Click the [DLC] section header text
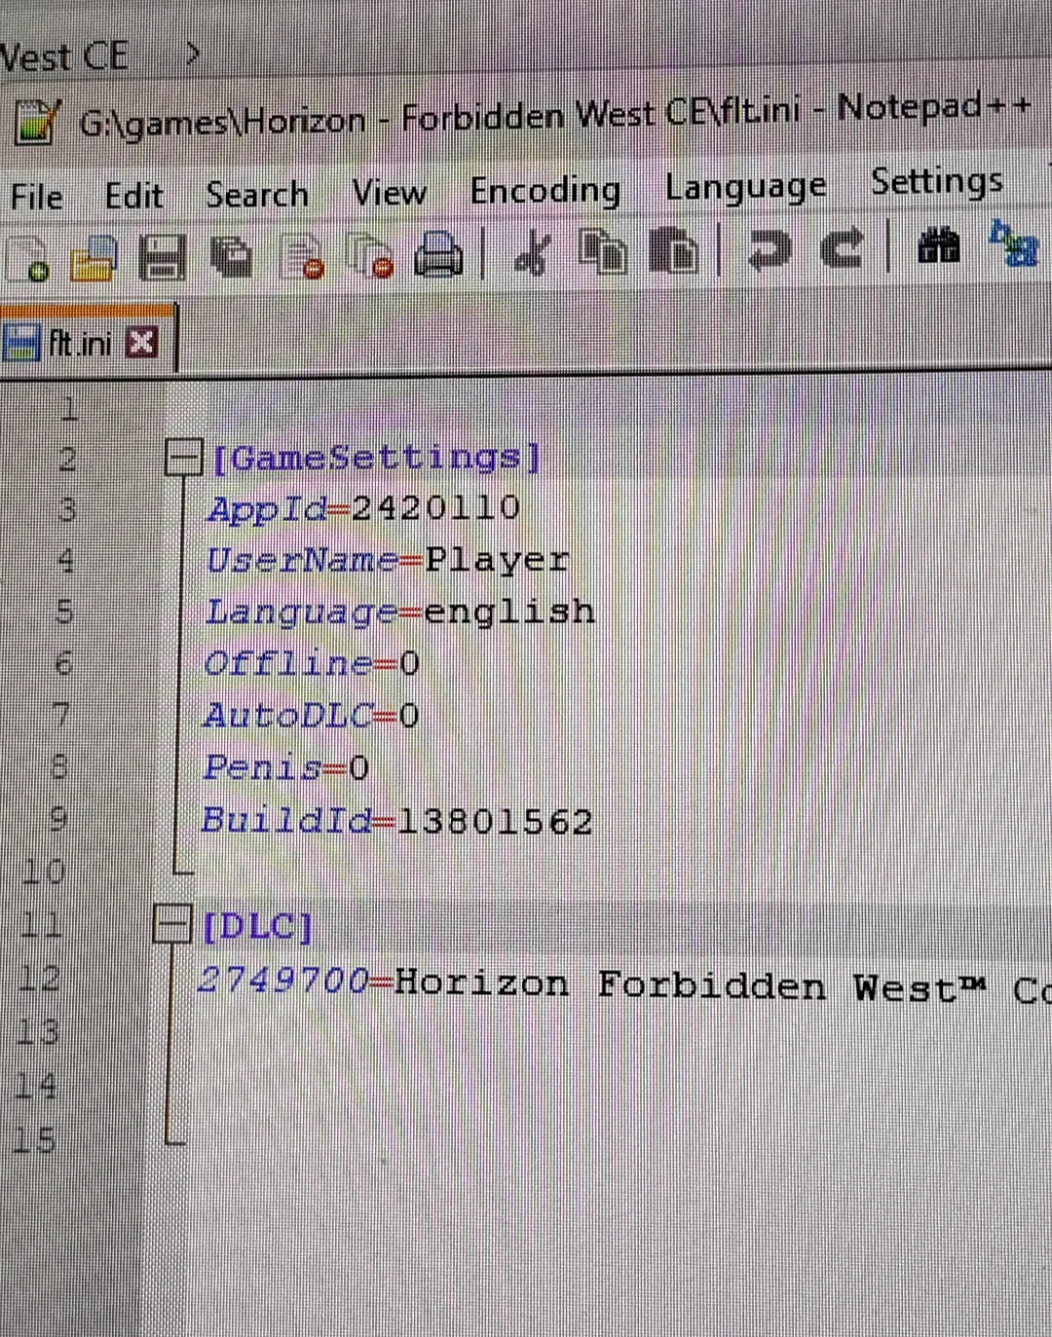The height and width of the screenshot is (1337, 1052). pos(257,926)
